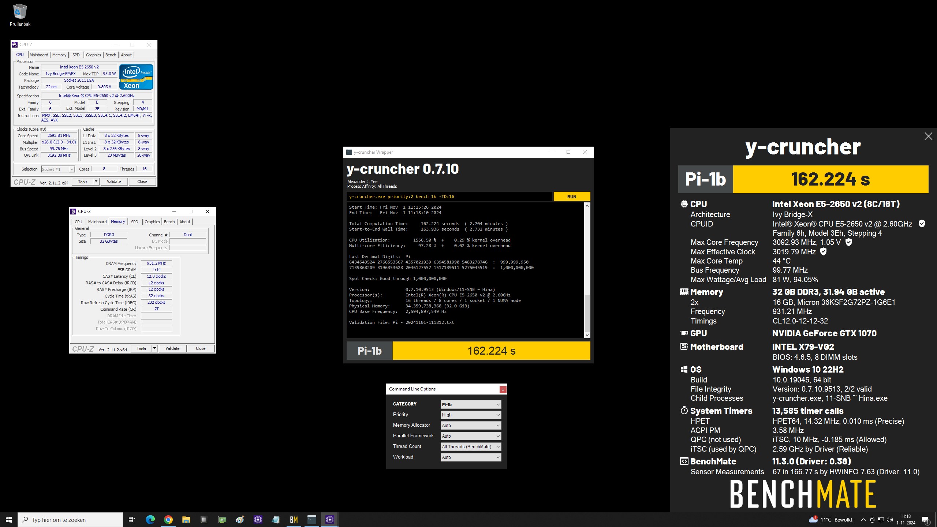Click Validate in the lower CPU-Z window
937x527 pixels.
(172, 348)
